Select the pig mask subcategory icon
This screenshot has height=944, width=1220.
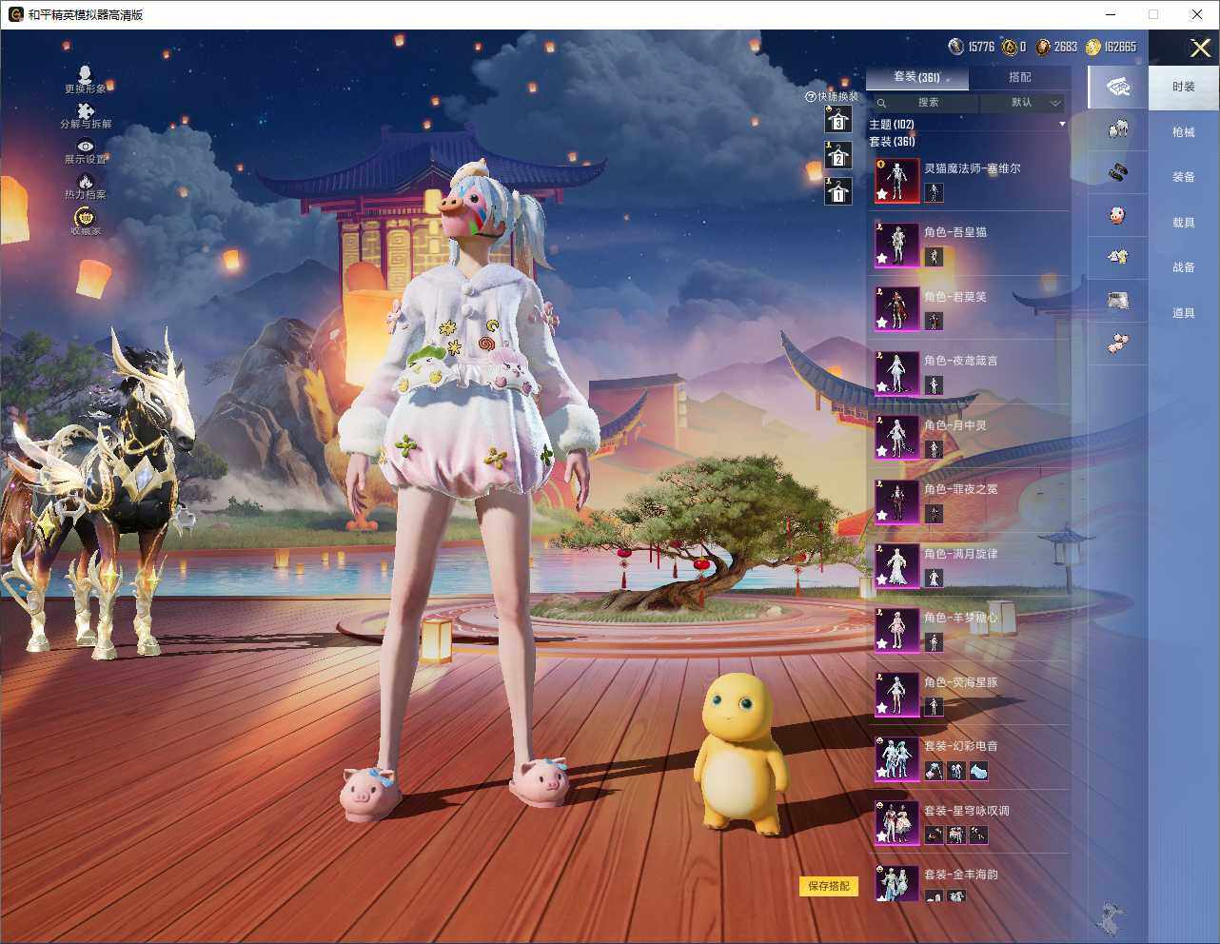1118,215
